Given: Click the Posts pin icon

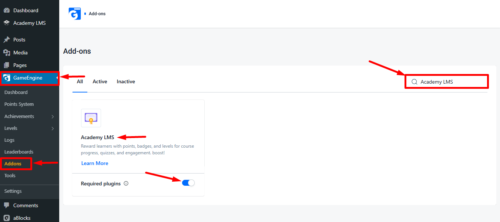Looking at the screenshot, I should 7,40.
